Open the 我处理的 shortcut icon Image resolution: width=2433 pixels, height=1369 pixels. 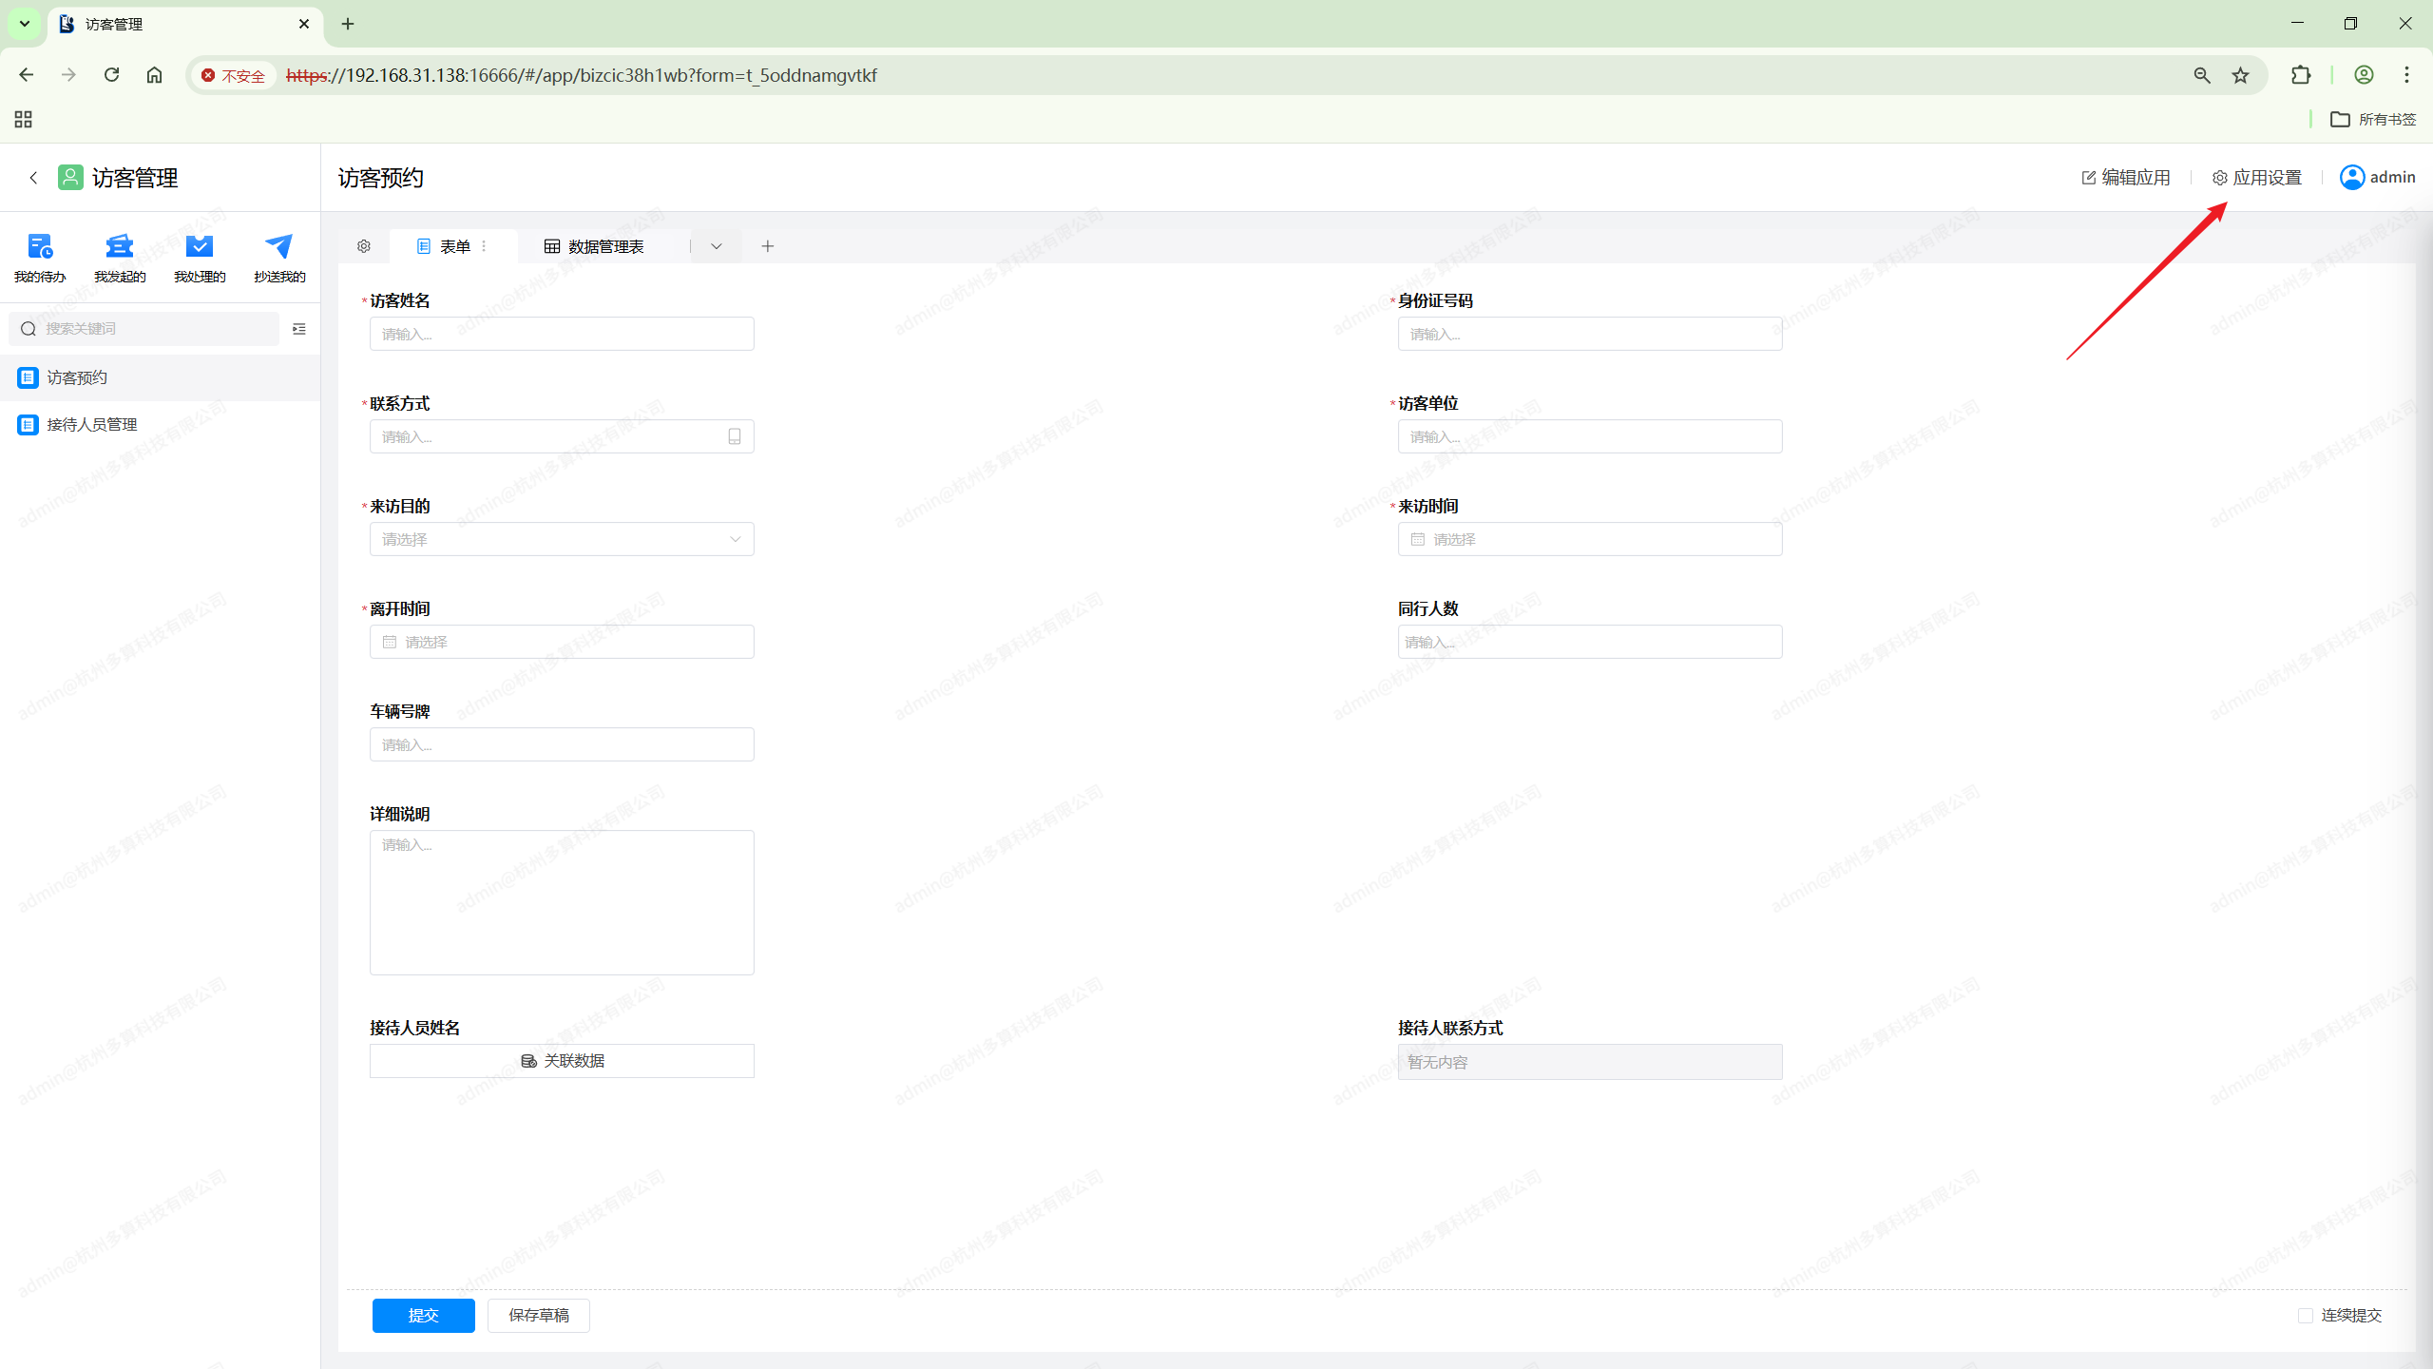(x=200, y=248)
